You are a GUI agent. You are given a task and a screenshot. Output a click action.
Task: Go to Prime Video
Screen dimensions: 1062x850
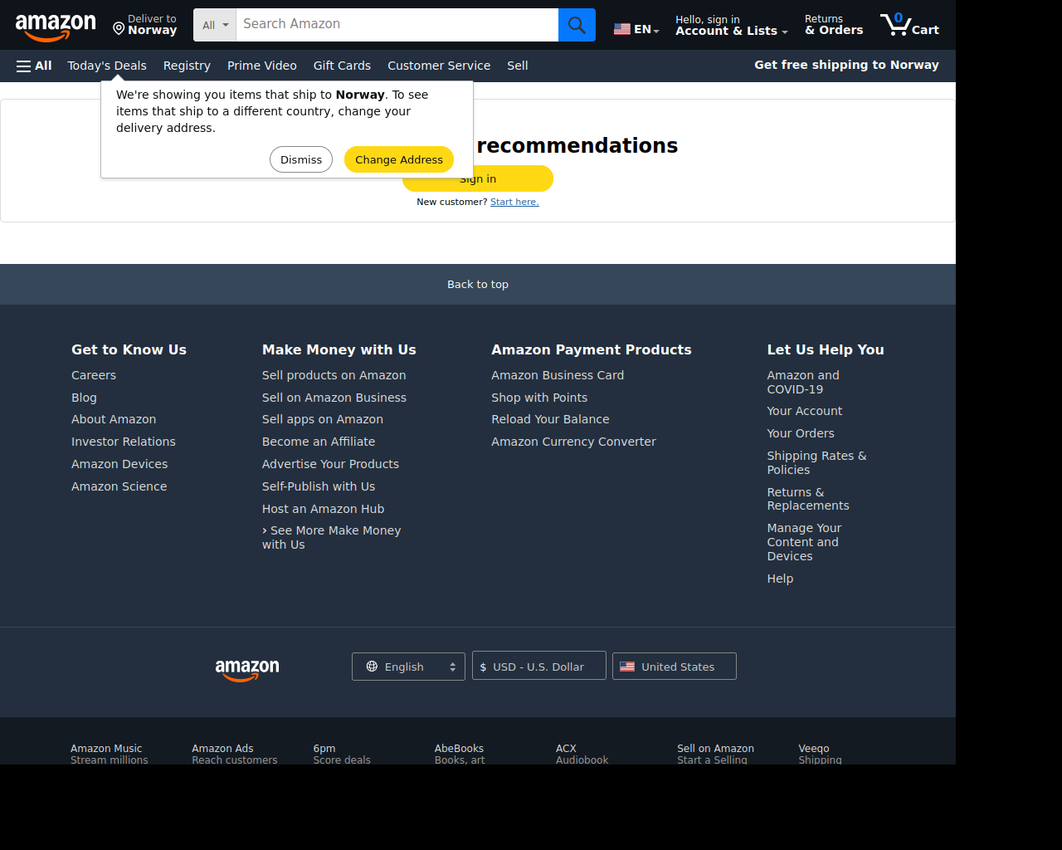click(262, 66)
